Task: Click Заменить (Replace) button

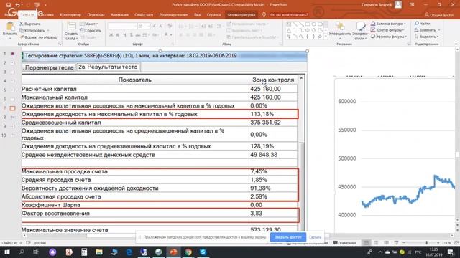Action: pos(428,30)
